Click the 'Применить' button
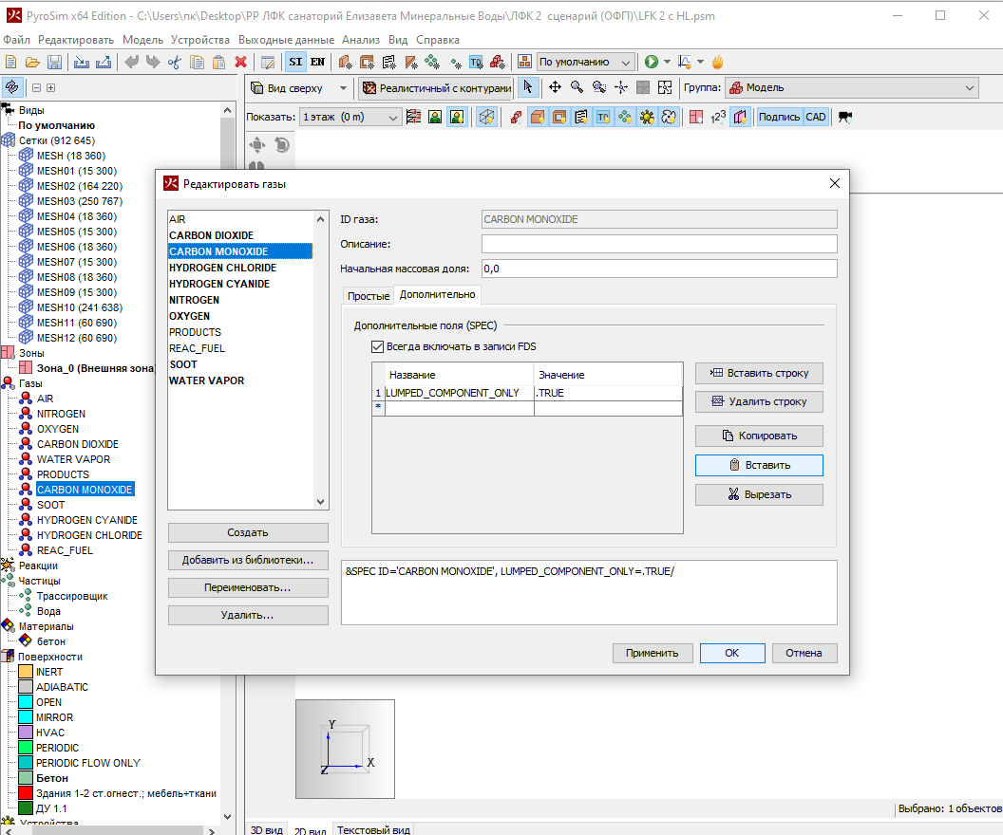1003x835 pixels. click(653, 653)
